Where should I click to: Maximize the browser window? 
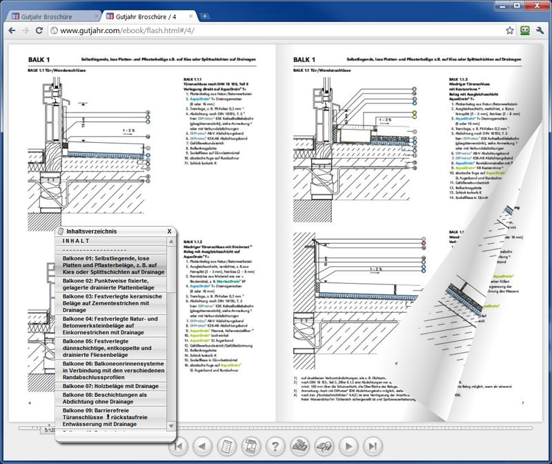pos(517,6)
